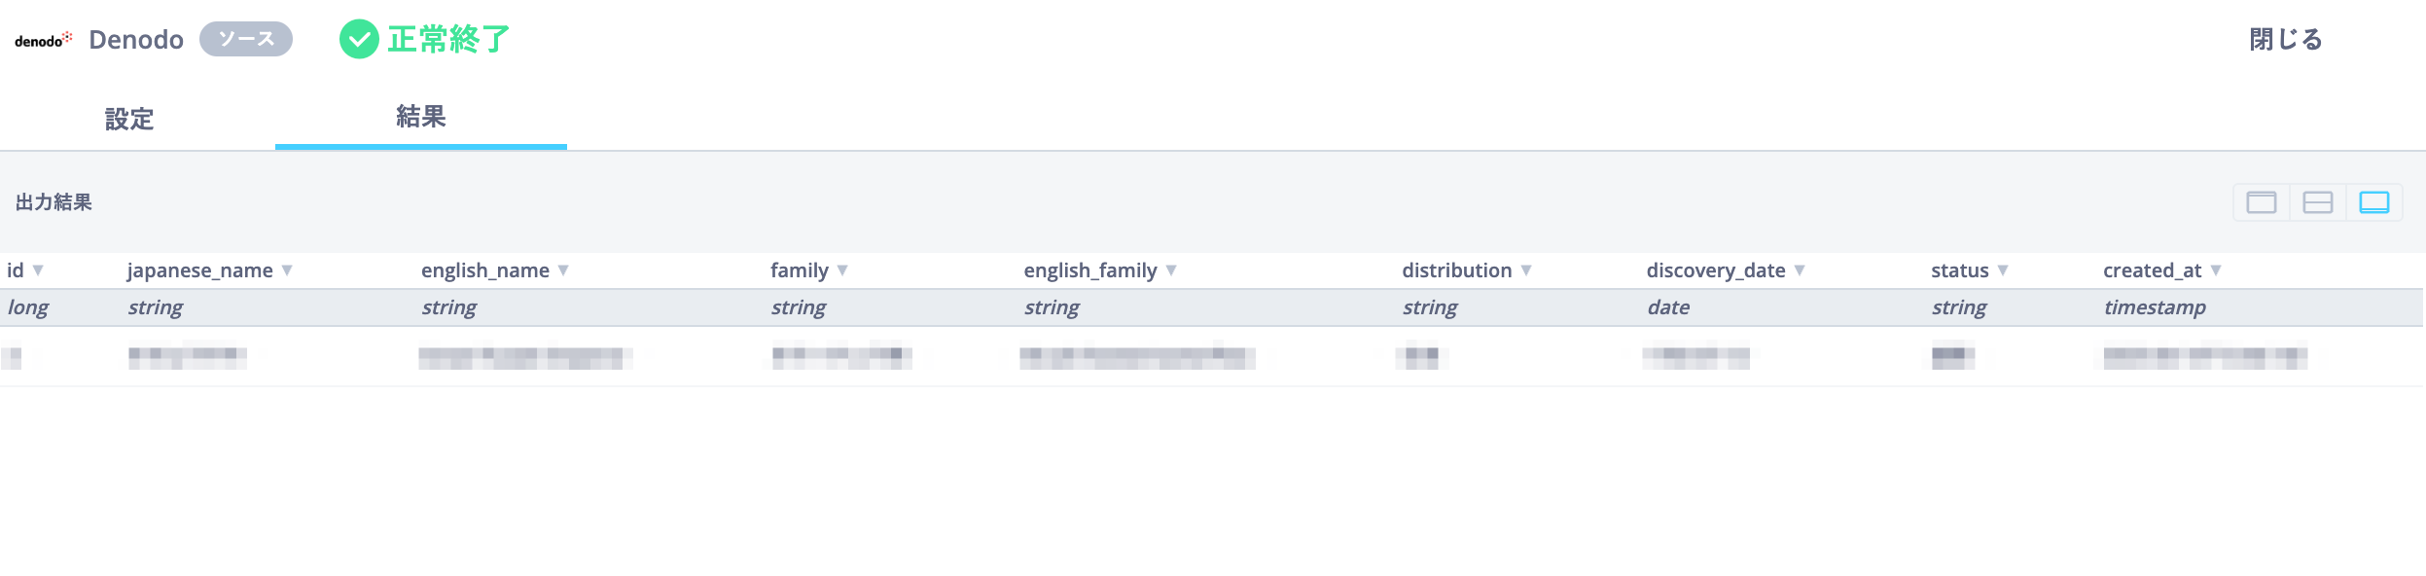Open the discovery_date column filter arrow
Screen dimensions: 2426x576
point(1800,270)
